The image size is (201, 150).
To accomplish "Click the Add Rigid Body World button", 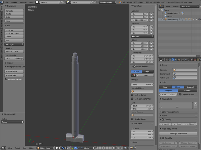I will pos(178,133).
